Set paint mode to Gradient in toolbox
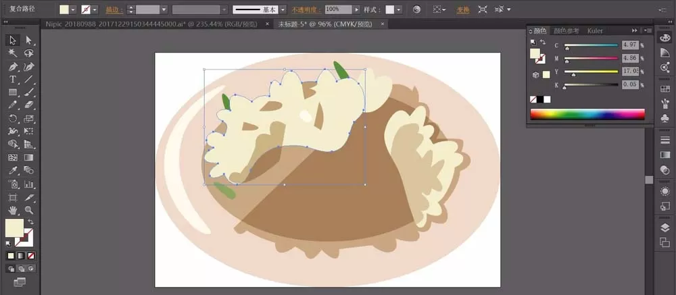Image resolution: width=676 pixels, height=295 pixels. [21, 256]
